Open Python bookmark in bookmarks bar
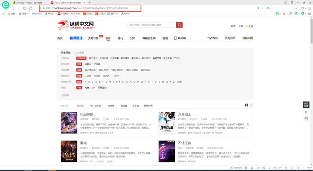The width and height of the screenshot is (313, 171). pos(126,13)
